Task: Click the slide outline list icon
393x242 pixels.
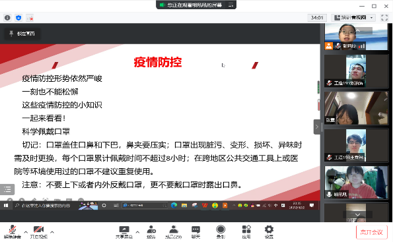Action: (x=7, y=189)
